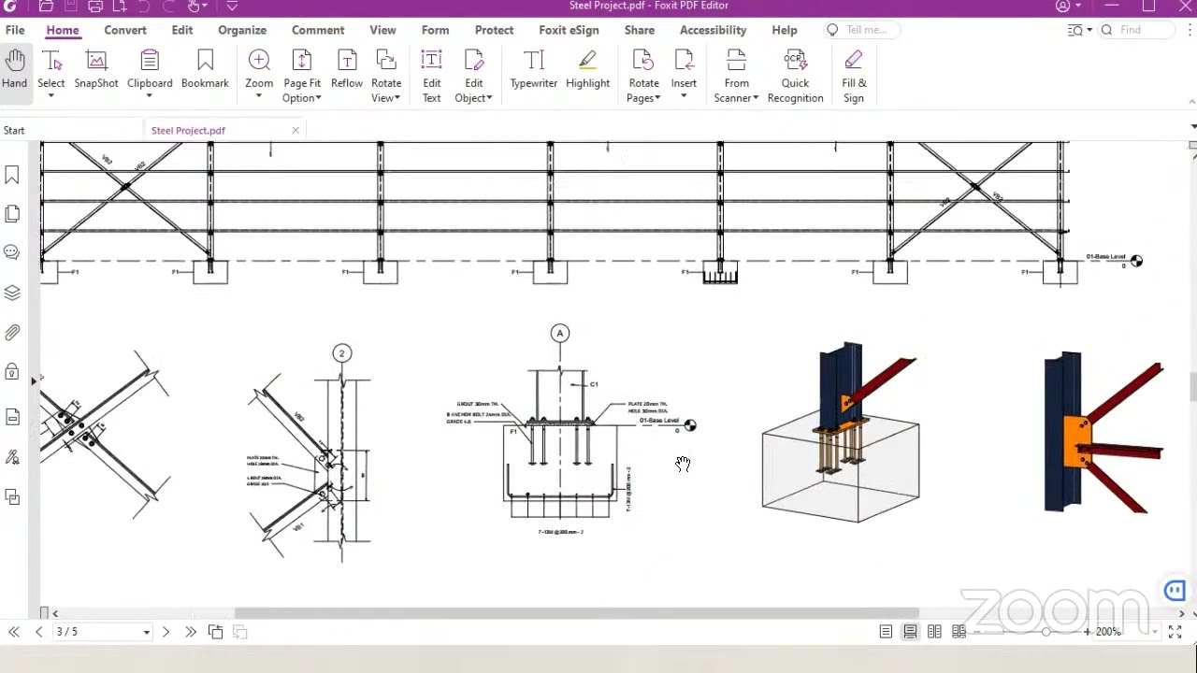Open the Pages thumbnail panel
This screenshot has height=673, width=1197.
click(12, 214)
